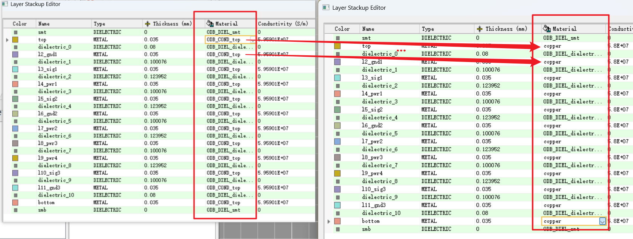Click the Thickness column icon in the right window
Image resolution: width=633 pixels, height=239 pixels.
click(480, 29)
